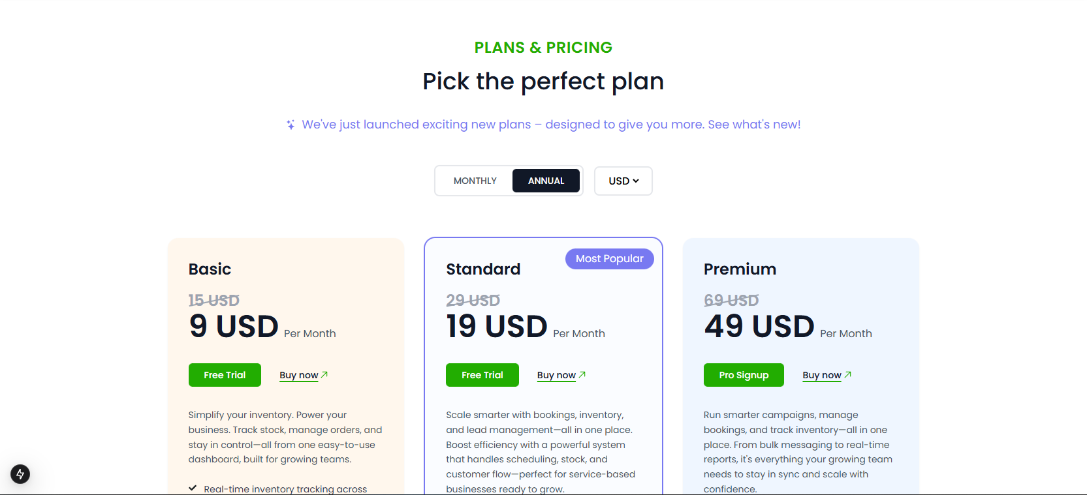The height and width of the screenshot is (495, 1087).
Task: Click Buy now link under Premium plan
Action: tap(821, 375)
